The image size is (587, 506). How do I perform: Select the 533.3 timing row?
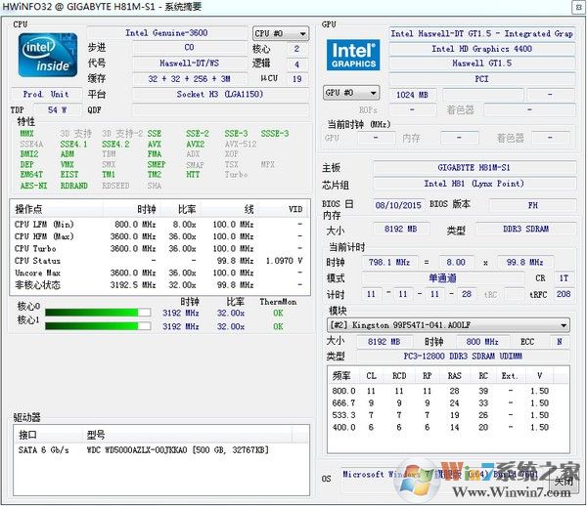[448, 415]
